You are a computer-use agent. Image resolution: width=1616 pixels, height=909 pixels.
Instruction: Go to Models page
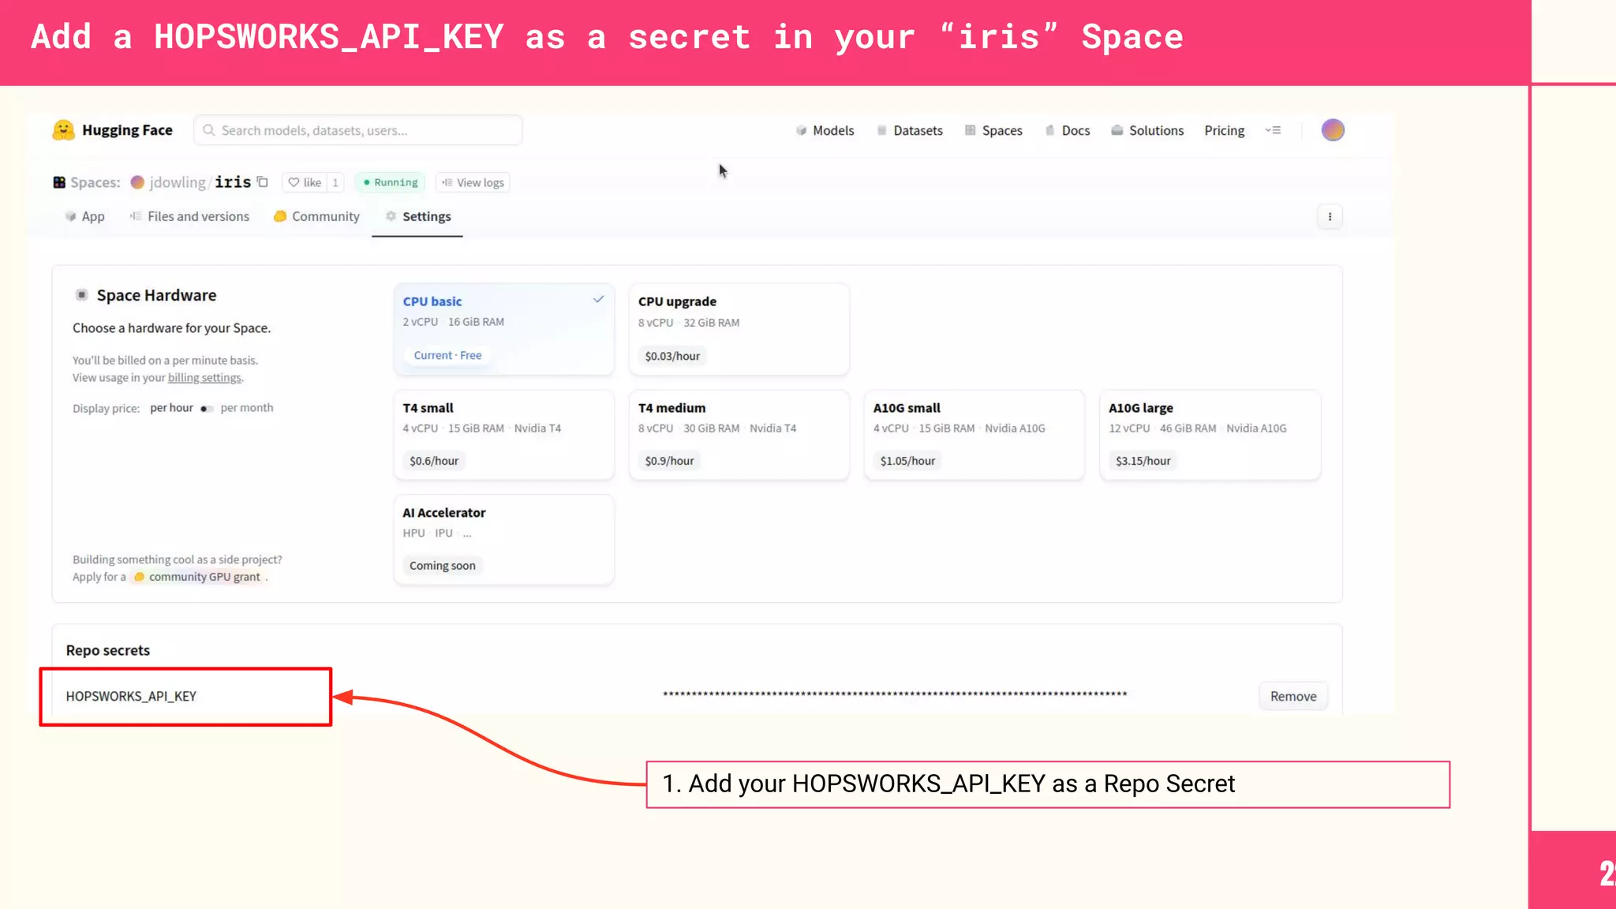[825, 130]
